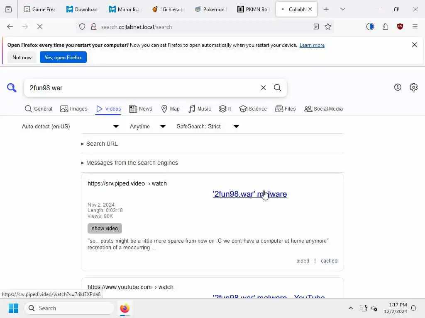Open the half-circle dark mode extension icon

(x=370, y=26)
